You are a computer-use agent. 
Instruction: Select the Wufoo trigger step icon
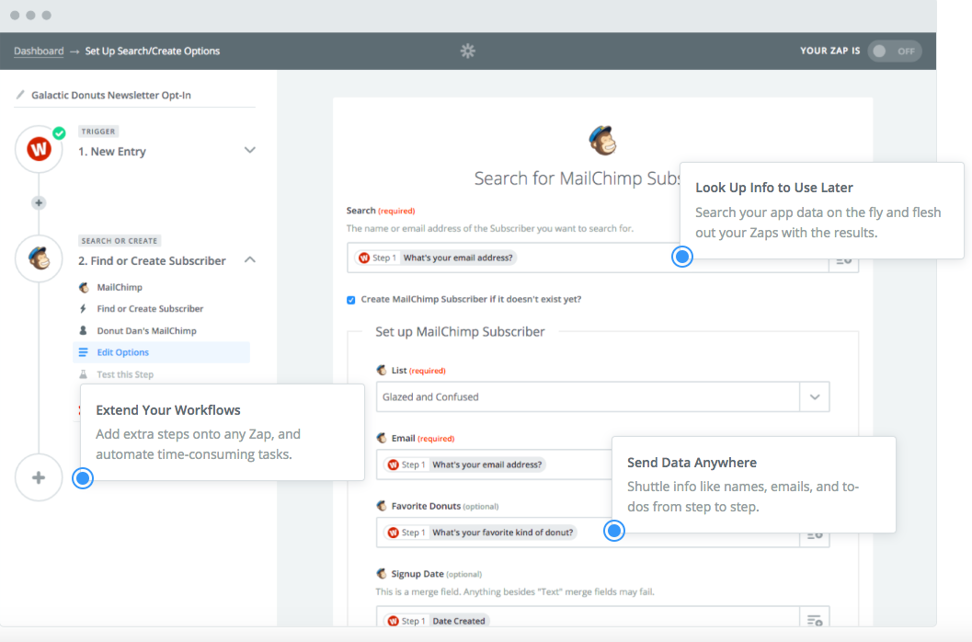[39, 148]
